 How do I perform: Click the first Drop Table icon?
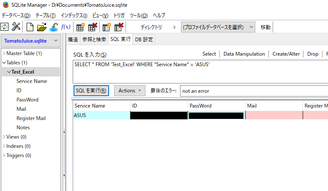[92, 27]
